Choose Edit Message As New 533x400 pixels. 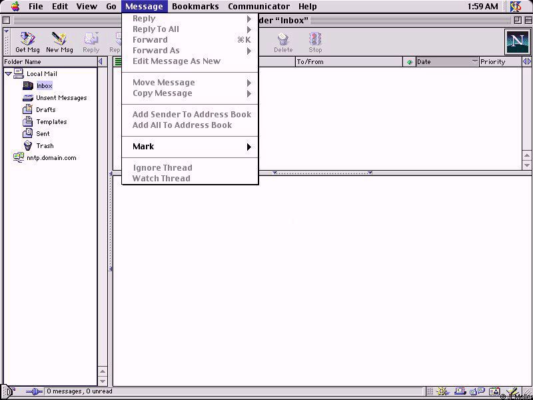[x=190, y=61]
